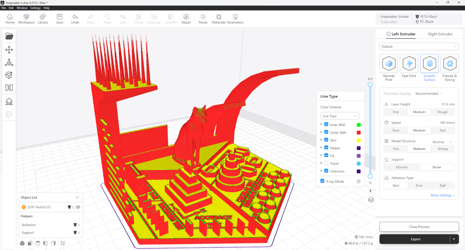Toggle the Fill line type checkbox
This screenshot has height=250, width=465.
(x=326, y=155)
